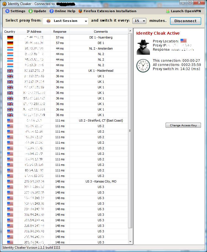Click the Launch OpenVPN user icon
This screenshot has height=252, width=207.
pyautogui.click(x=168, y=11)
